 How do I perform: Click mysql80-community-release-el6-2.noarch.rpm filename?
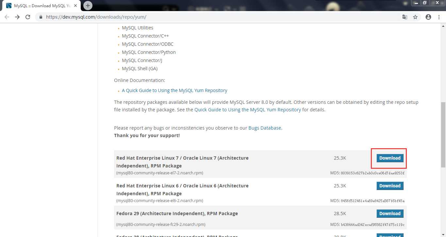[x=160, y=201]
